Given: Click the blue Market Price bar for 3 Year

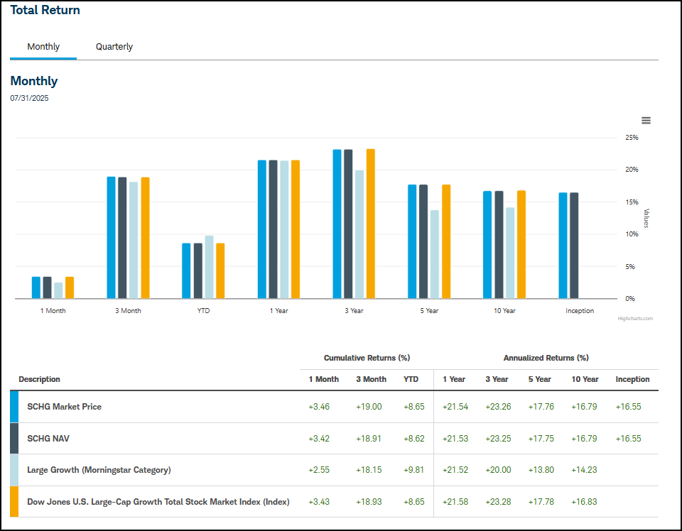Looking at the screenshot, I should pyautogui.click(x=337, y=224).
